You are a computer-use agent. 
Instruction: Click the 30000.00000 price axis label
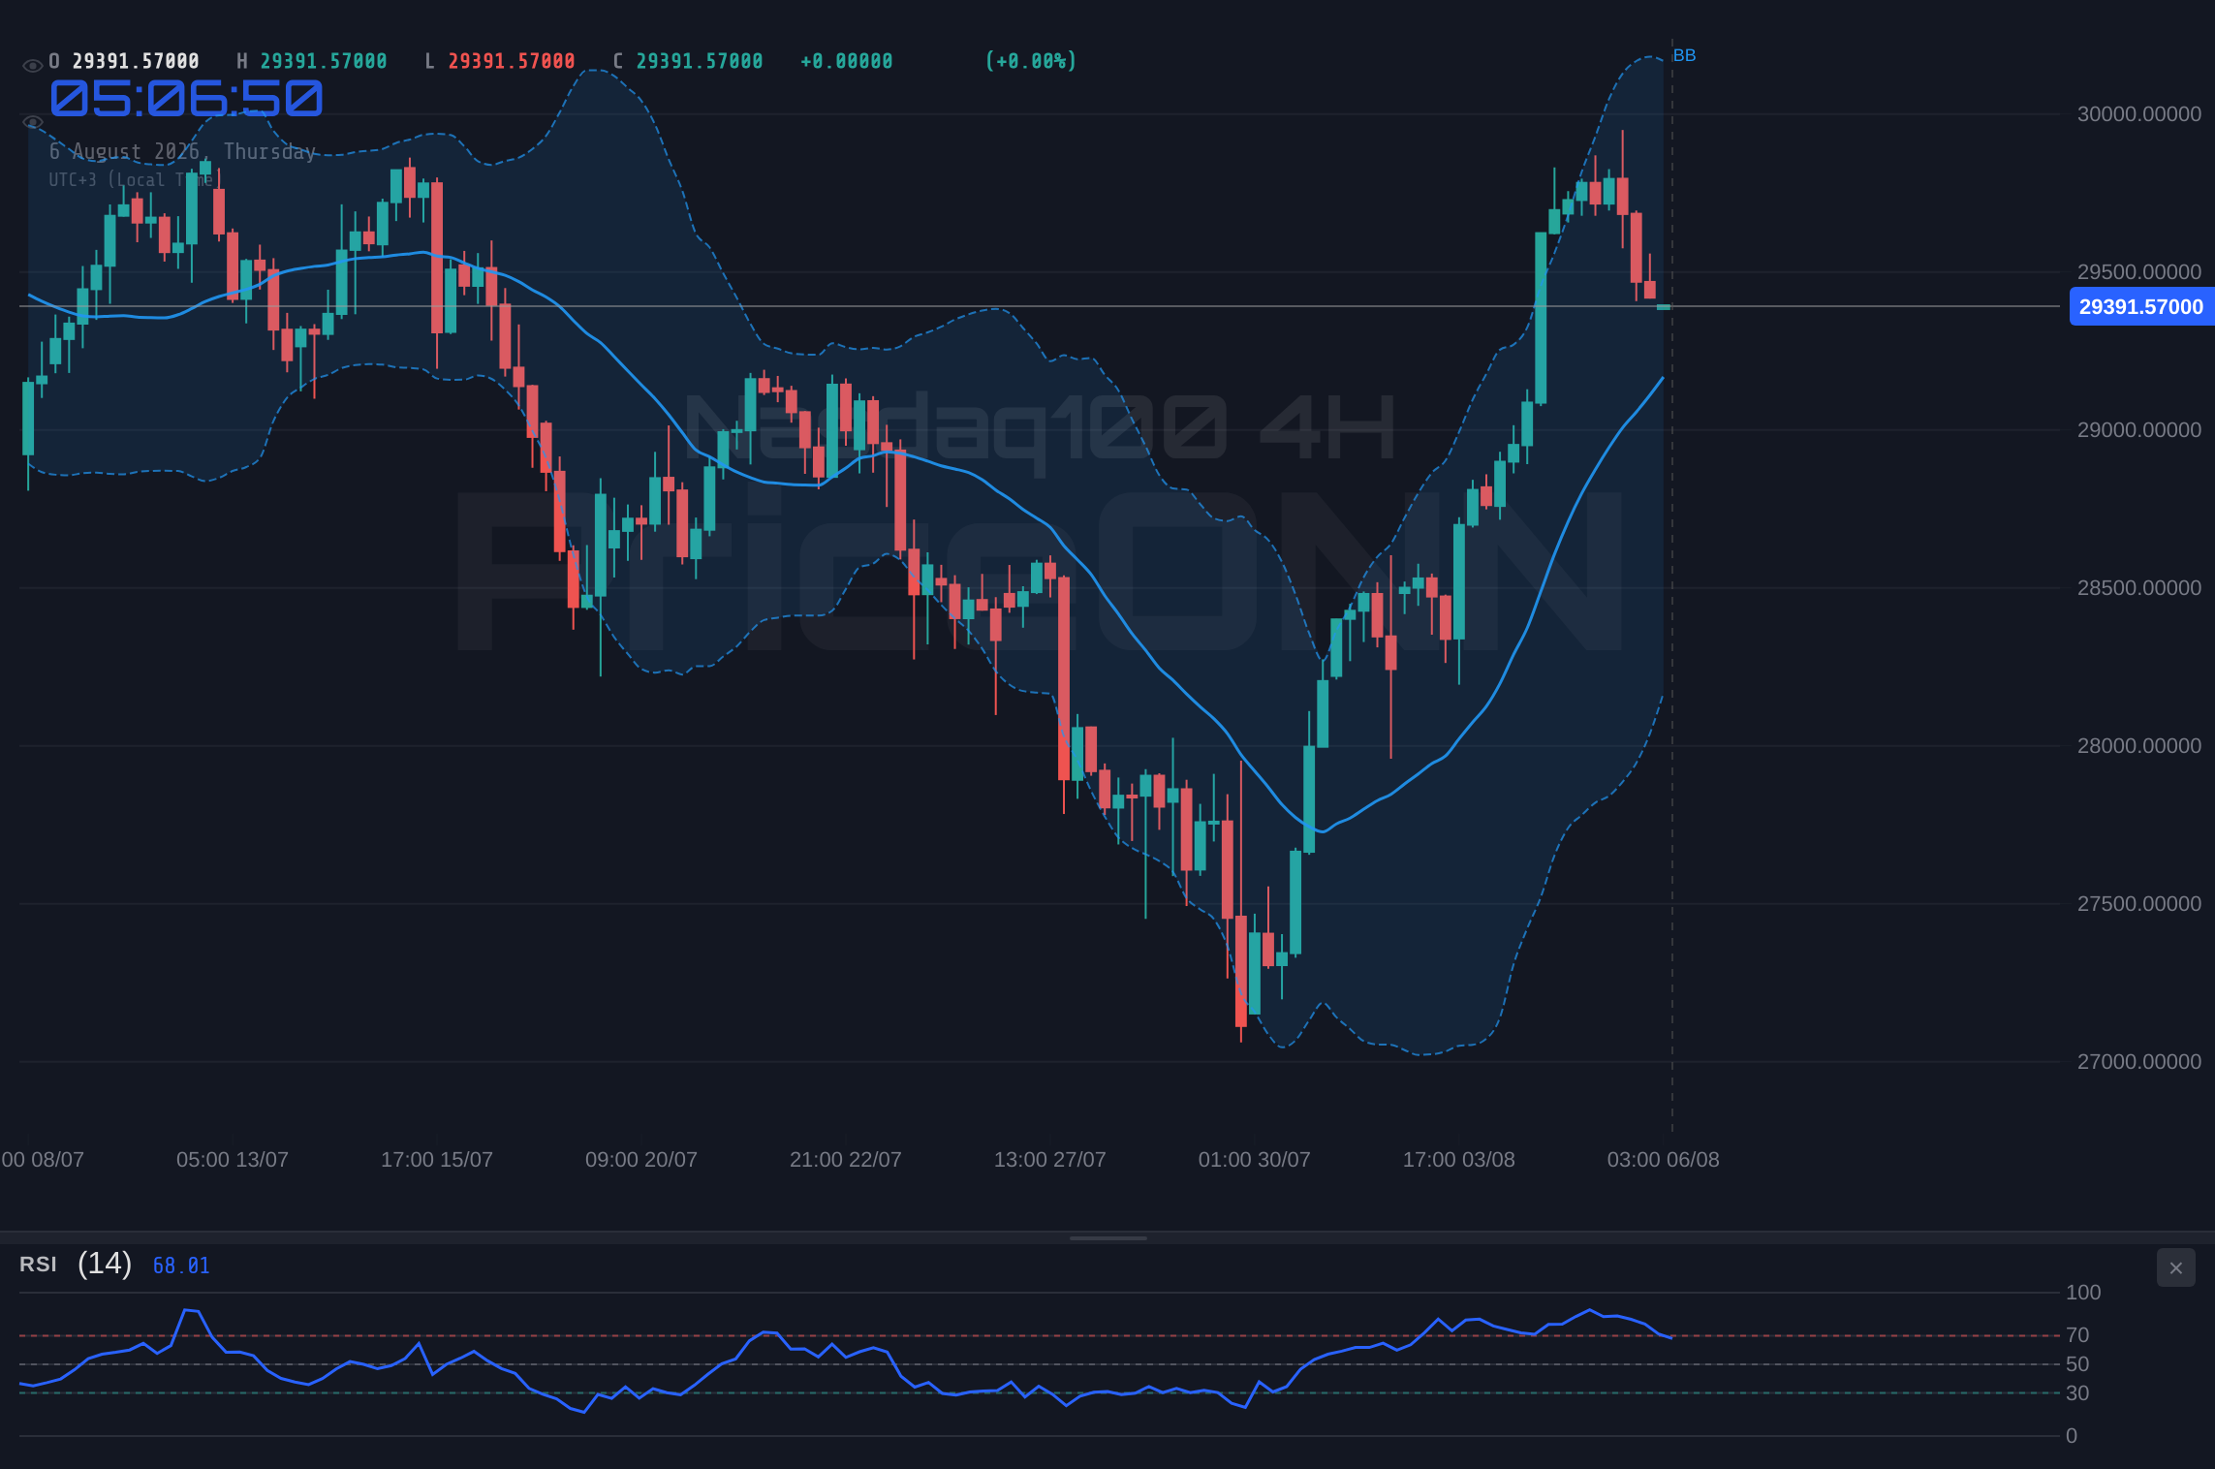tap(2139, 114)
